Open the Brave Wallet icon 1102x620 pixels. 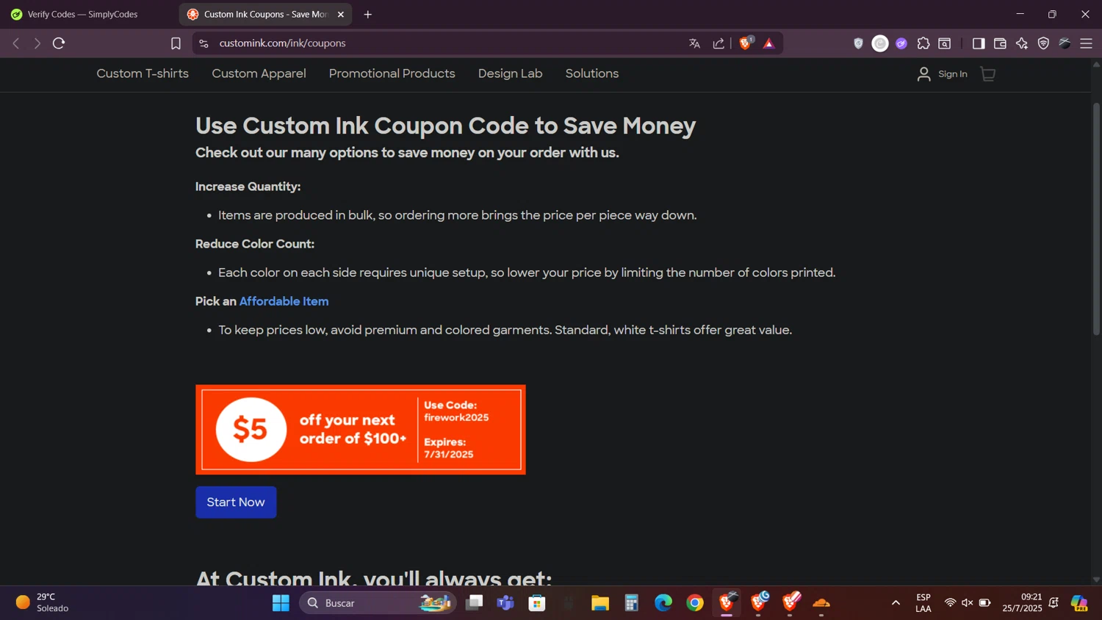tap(1000, 44)
